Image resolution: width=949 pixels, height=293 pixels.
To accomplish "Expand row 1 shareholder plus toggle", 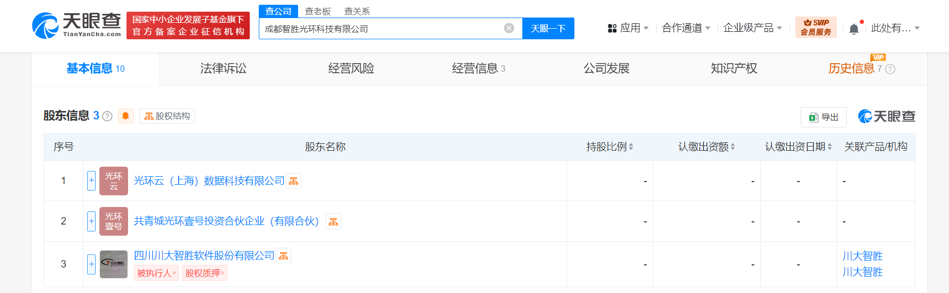I will (x=91, y=180).
